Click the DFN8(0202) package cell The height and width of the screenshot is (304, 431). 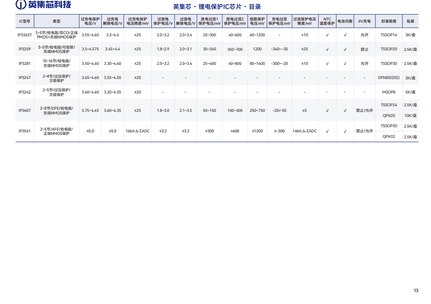click(x=389, y=78)
